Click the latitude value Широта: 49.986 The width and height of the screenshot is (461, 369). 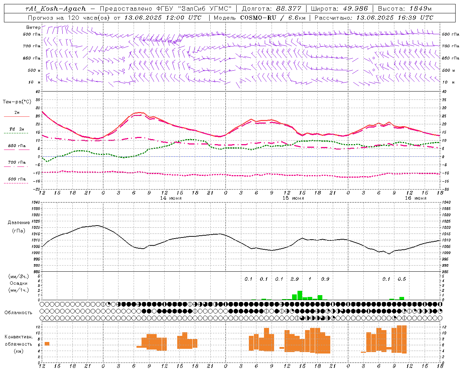coord(339,9)
